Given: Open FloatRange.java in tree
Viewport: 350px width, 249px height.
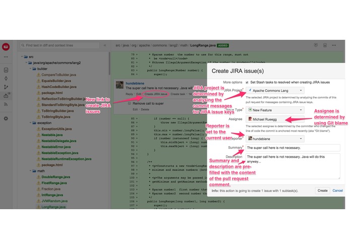Looking at the screenshot, I should click(54, 183).
